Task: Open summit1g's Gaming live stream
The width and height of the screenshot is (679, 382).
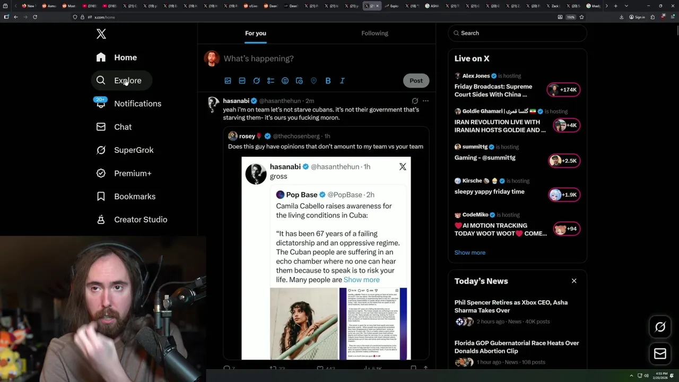Action: click(485, 158)
